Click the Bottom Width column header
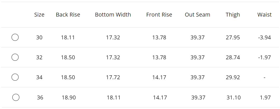Viewport: 280px width, 109px height. [x=113, y=15]
